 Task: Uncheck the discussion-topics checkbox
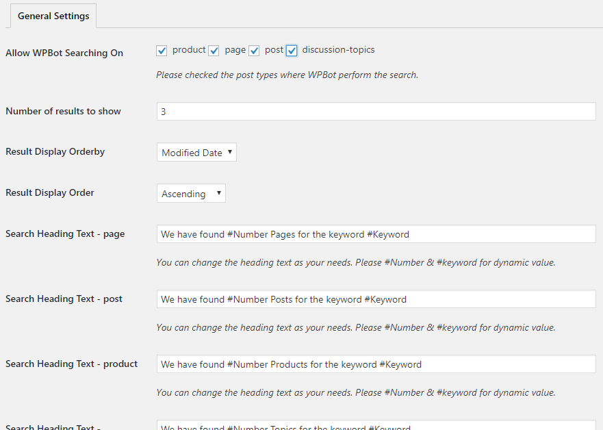click(x=292, y=51)
